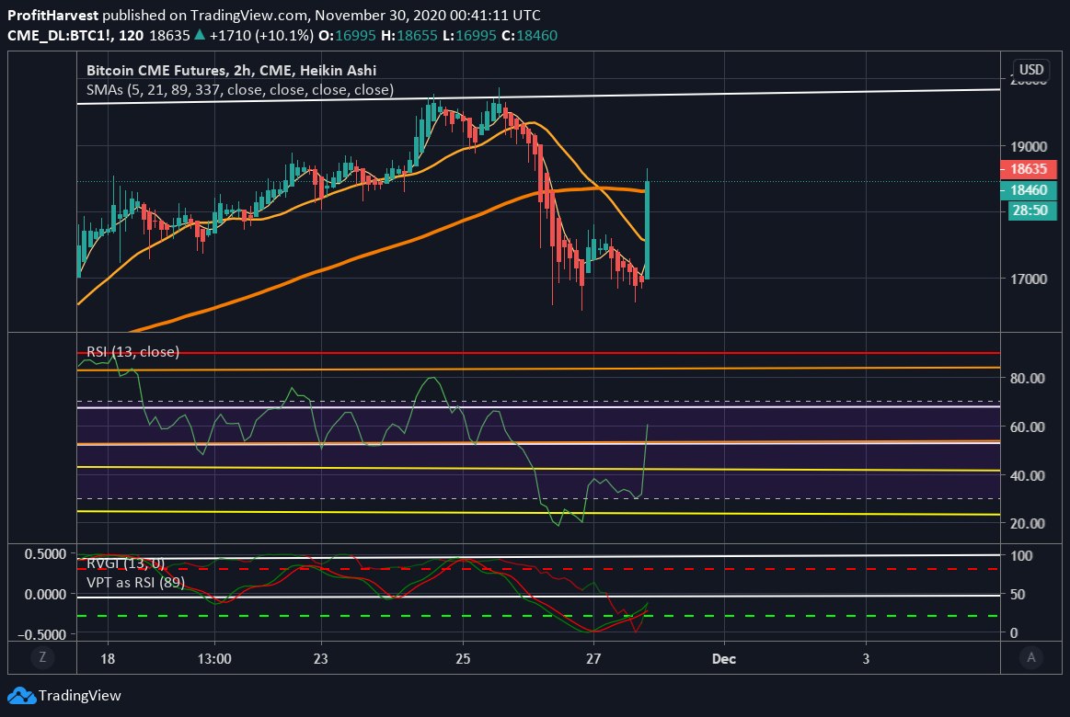Click the 40.00 RSI axis value

[x=1028, y=476]
